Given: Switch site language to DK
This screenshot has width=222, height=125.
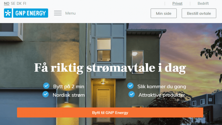Looking at the screenshot, I should click(19, 4).
